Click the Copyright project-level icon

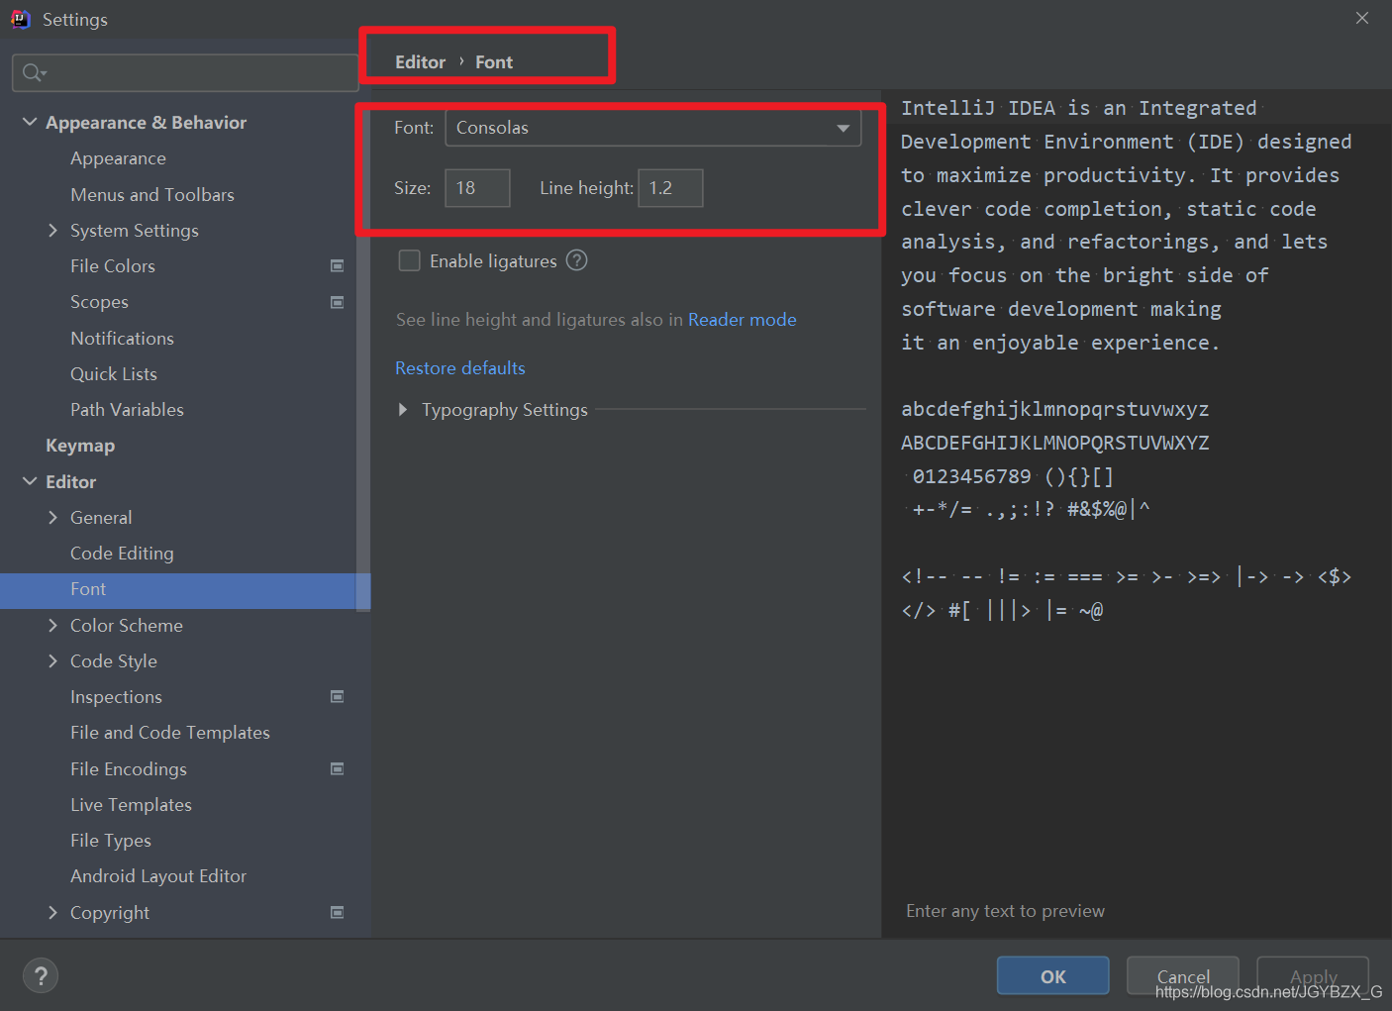(x=337, y=912)
